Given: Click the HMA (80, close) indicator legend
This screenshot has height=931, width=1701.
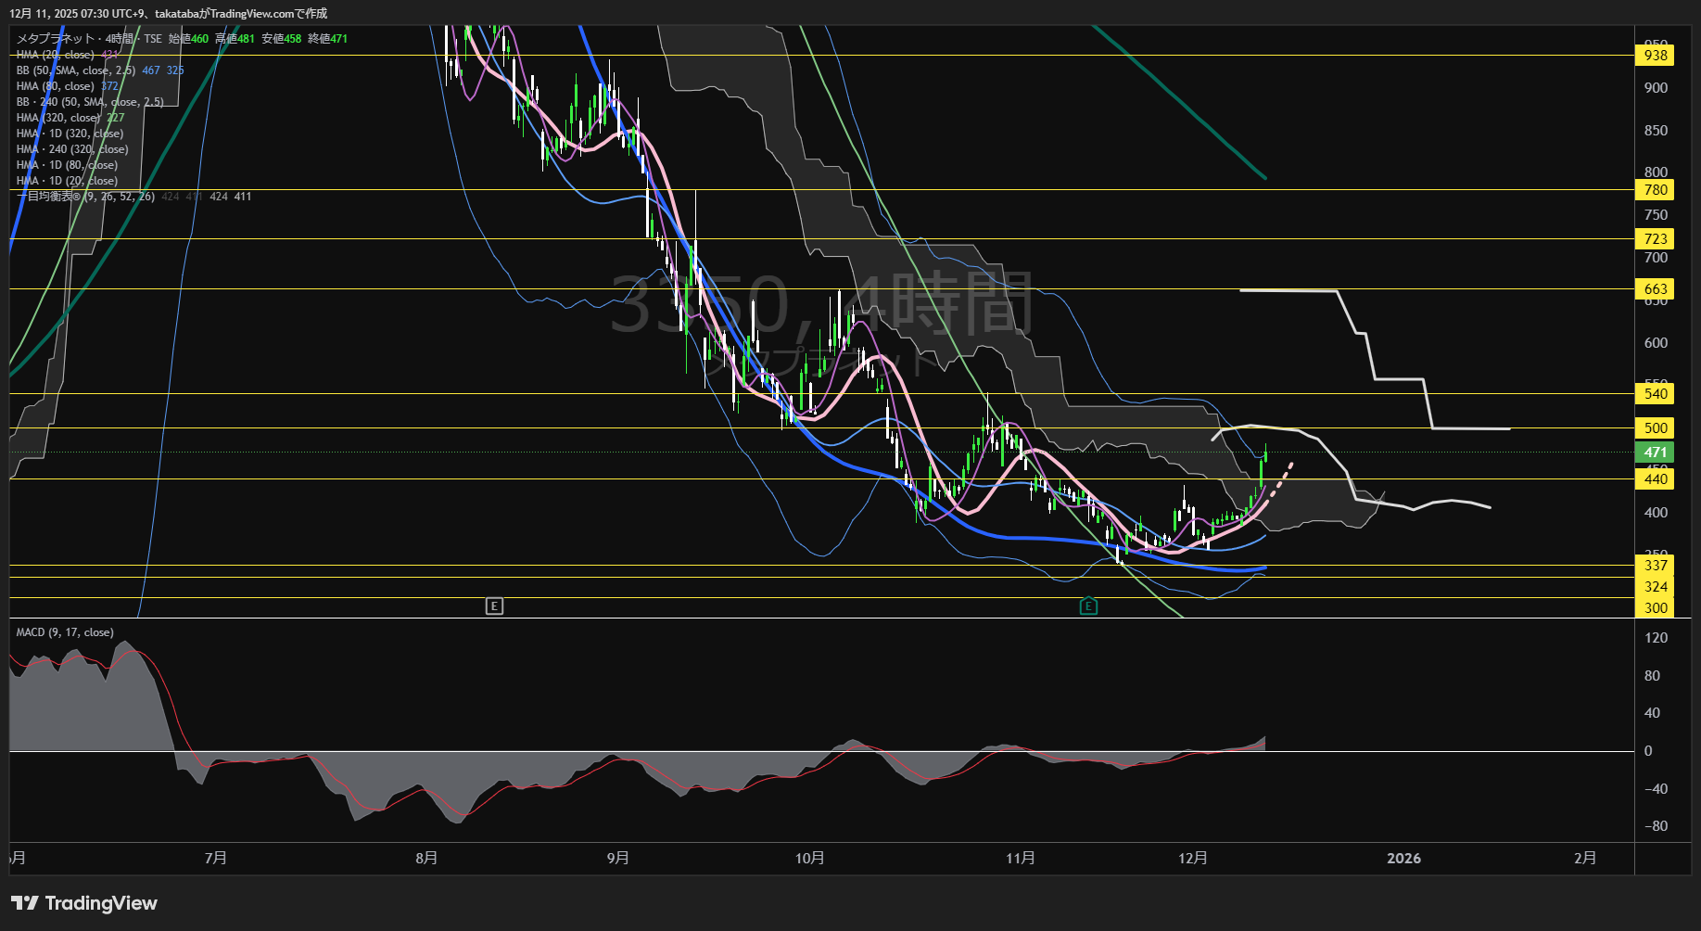Looking at the screenshot, I should 56,86.
